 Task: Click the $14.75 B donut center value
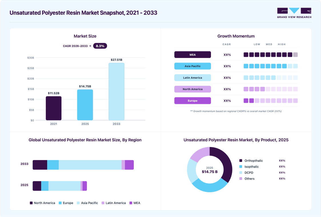pos(210,172)
